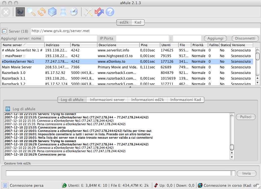The width and height of the screenshot is (261, 189).
Task: Click the Disconnetti button
Action: [x=245, y=38]
